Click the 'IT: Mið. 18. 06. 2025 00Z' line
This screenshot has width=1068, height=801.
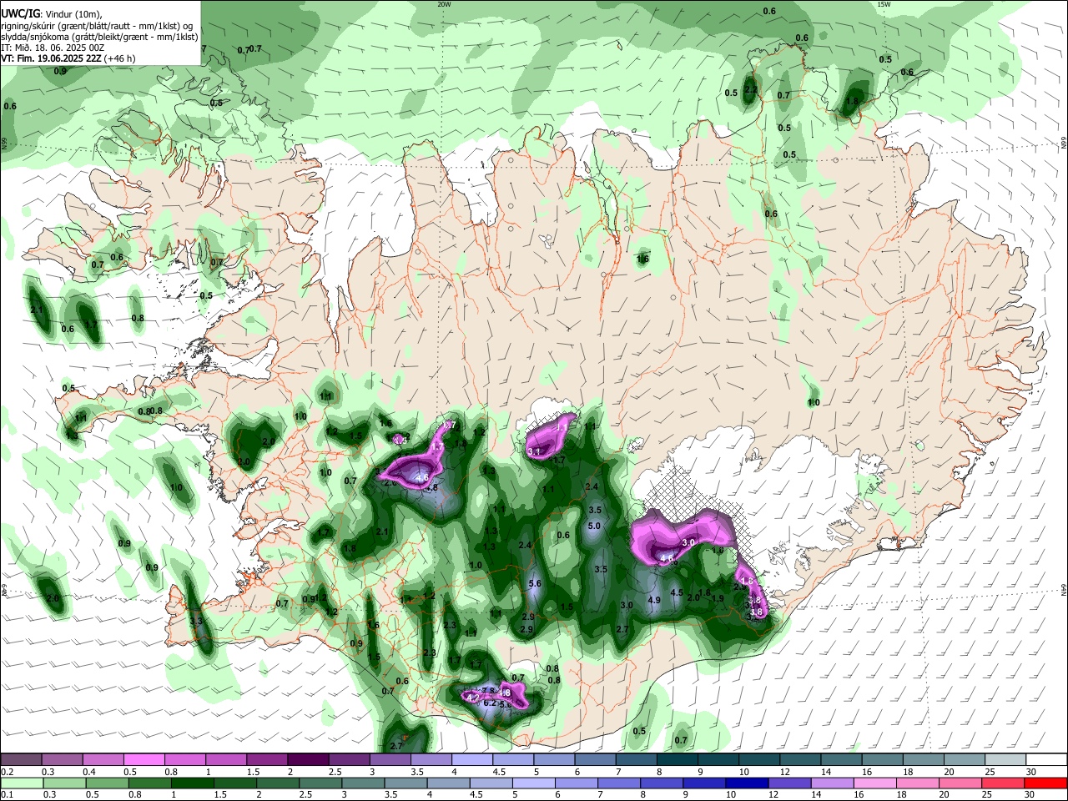pyautogui.click(x=53, y=48)
